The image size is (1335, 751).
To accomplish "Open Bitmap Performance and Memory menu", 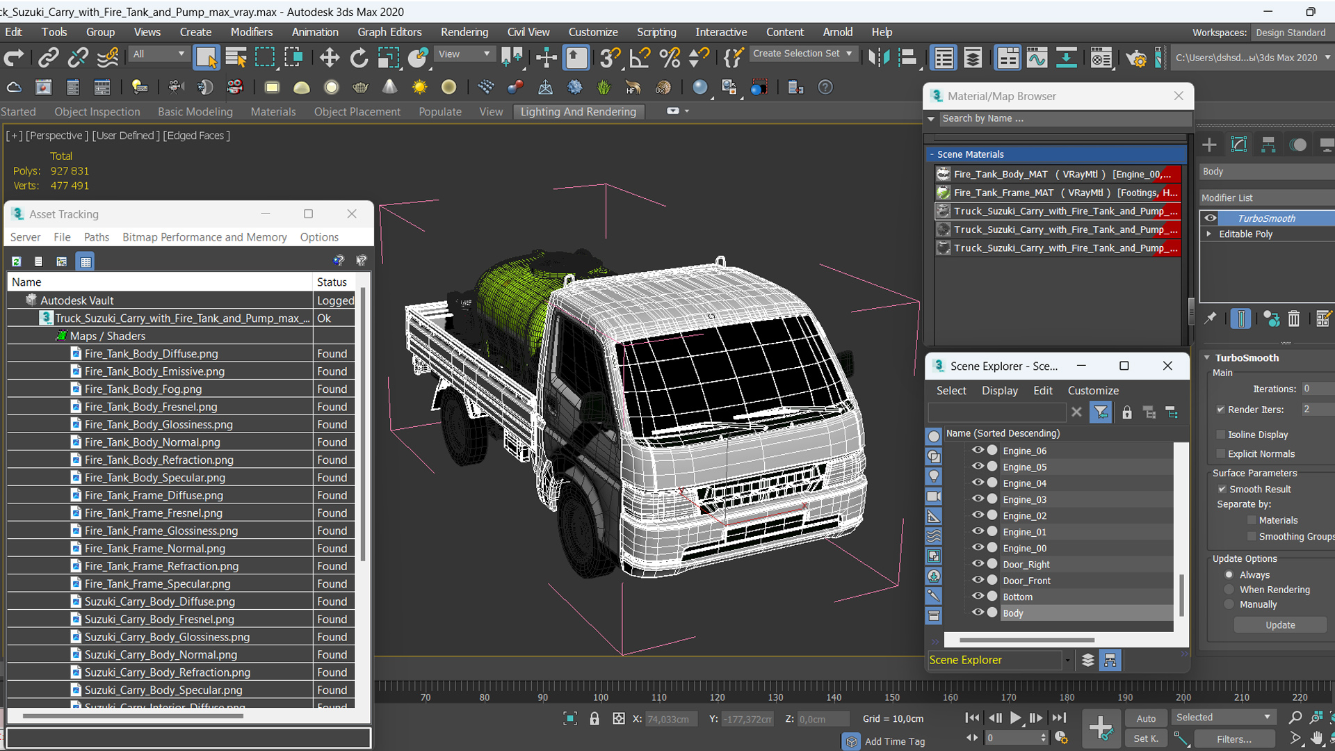I will [204, 237].
